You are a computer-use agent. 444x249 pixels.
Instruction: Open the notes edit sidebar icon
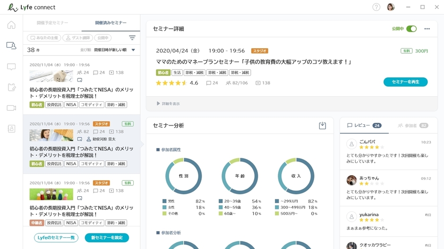pyautogui.click(x=11, y=87)
